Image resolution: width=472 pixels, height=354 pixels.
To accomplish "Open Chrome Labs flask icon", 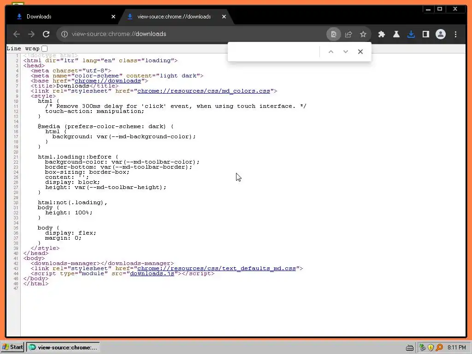I will click(x=396, y=34).
